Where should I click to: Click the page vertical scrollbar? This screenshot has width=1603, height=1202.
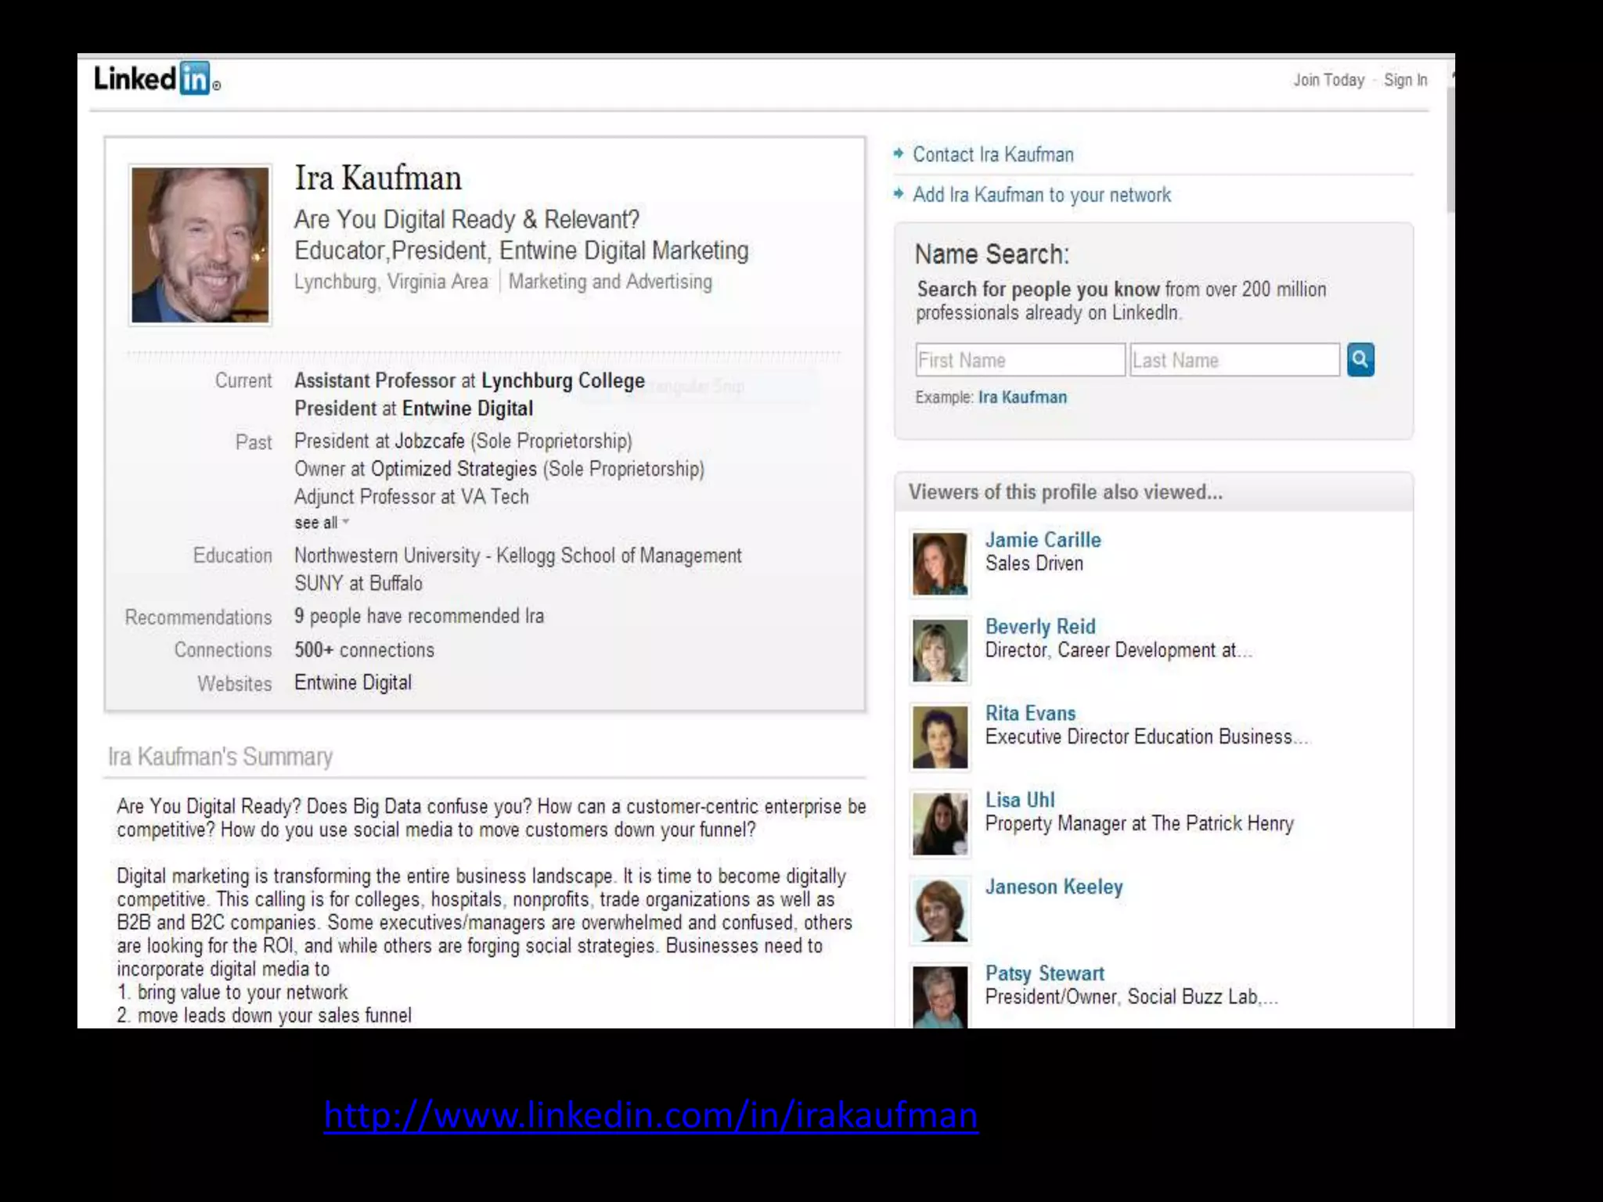tap(1450, 149)
